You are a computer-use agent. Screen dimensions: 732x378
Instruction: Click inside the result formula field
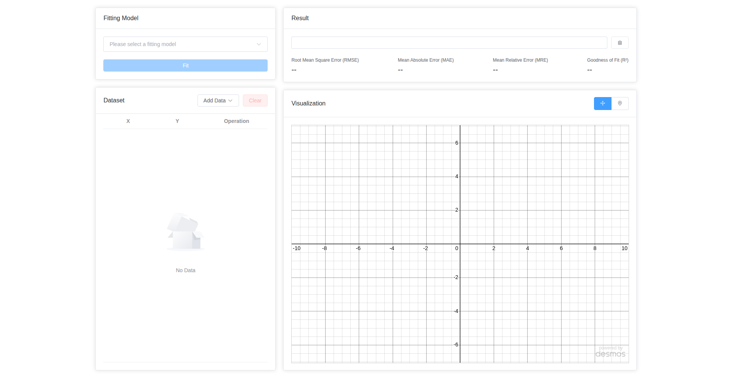tap(449, 42)
